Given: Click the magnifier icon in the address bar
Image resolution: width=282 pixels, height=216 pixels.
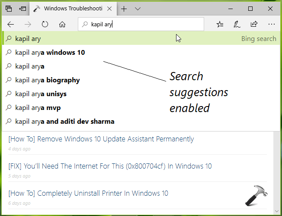Looking at the screenshot, I should pos(84,24).
